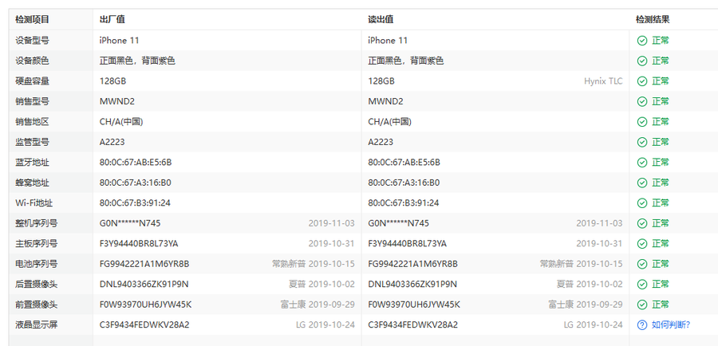
Task: Select the 销售型号 row label
Action: (32, 101)
